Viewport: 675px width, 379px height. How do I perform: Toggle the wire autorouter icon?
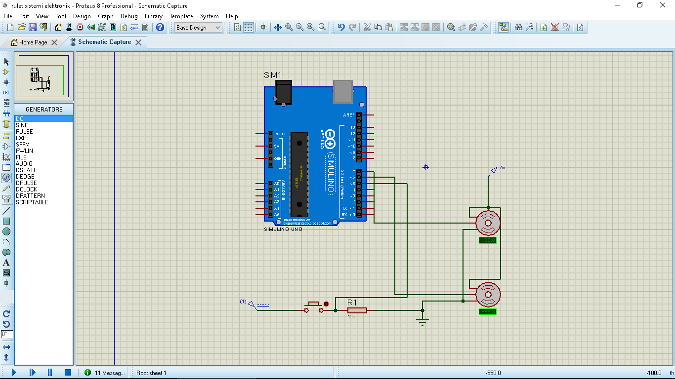coord(504,28)
